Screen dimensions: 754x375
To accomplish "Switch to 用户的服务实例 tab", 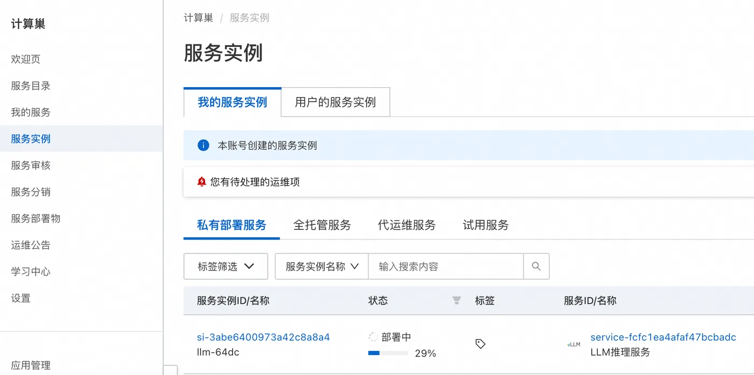I will [x=335, y=102].
